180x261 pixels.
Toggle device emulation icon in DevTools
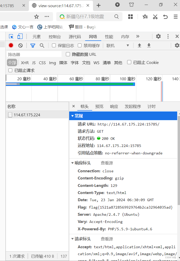pos(20,36)
